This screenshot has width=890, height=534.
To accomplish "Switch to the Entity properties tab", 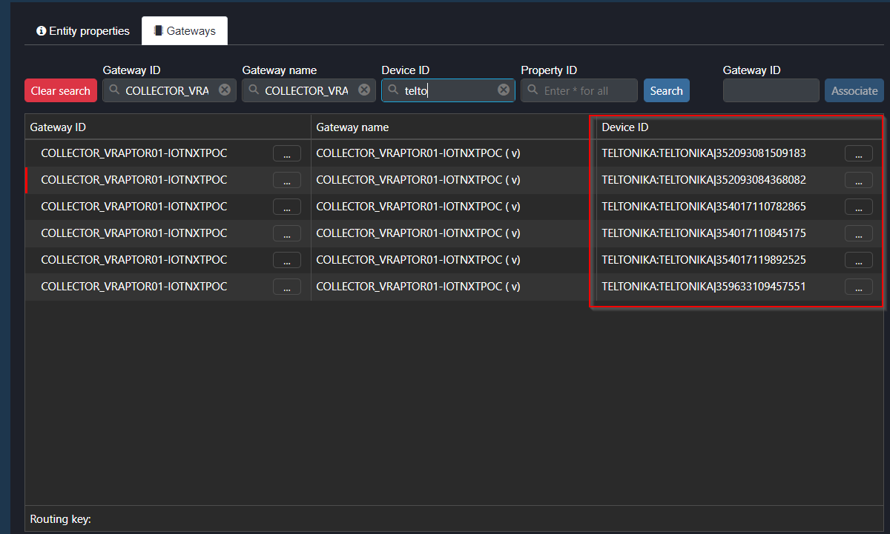I will tap(83, 31).
